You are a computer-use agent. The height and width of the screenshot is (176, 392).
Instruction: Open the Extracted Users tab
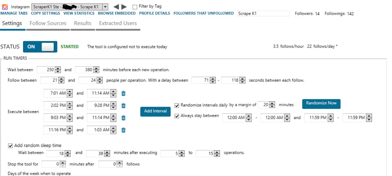[118, 23]
